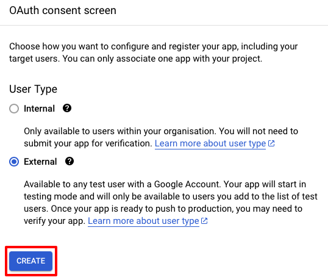This screenshot has height=280, width=328.
Task: Click the External option label
Action: tap(40, 162)
